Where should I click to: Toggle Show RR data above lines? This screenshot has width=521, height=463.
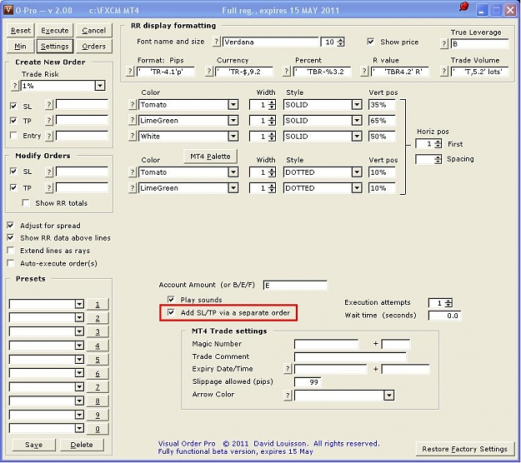tap(11, 237)
